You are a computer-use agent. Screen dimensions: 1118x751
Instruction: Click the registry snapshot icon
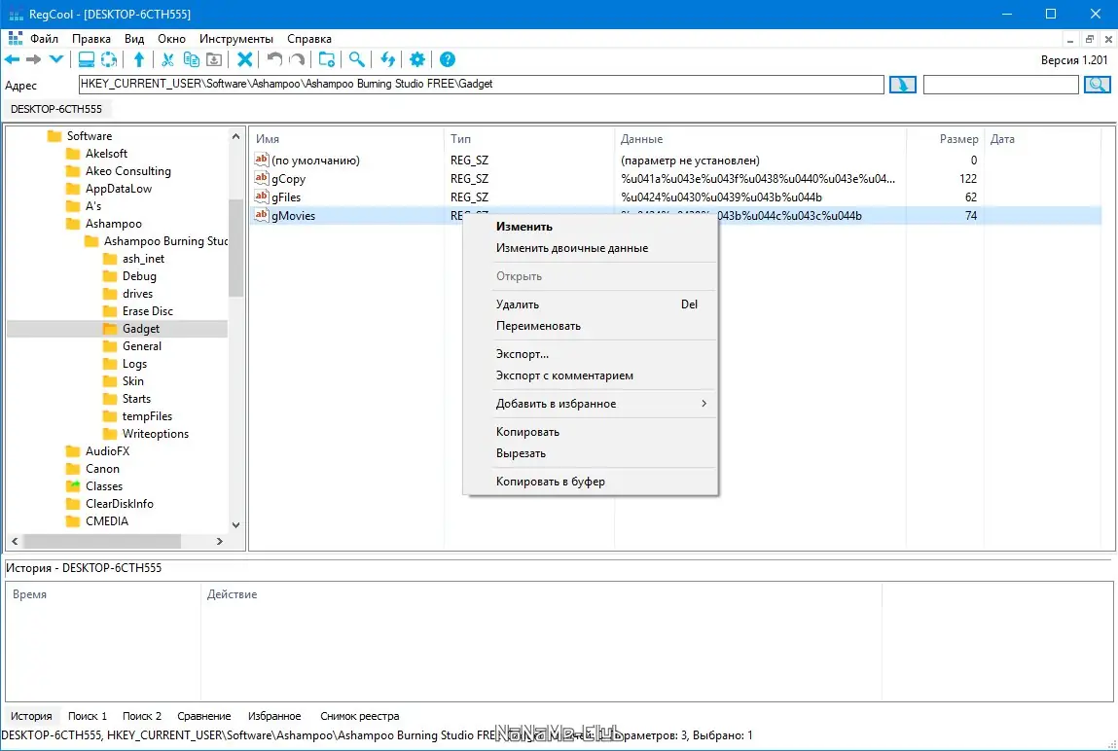[109, 60]
